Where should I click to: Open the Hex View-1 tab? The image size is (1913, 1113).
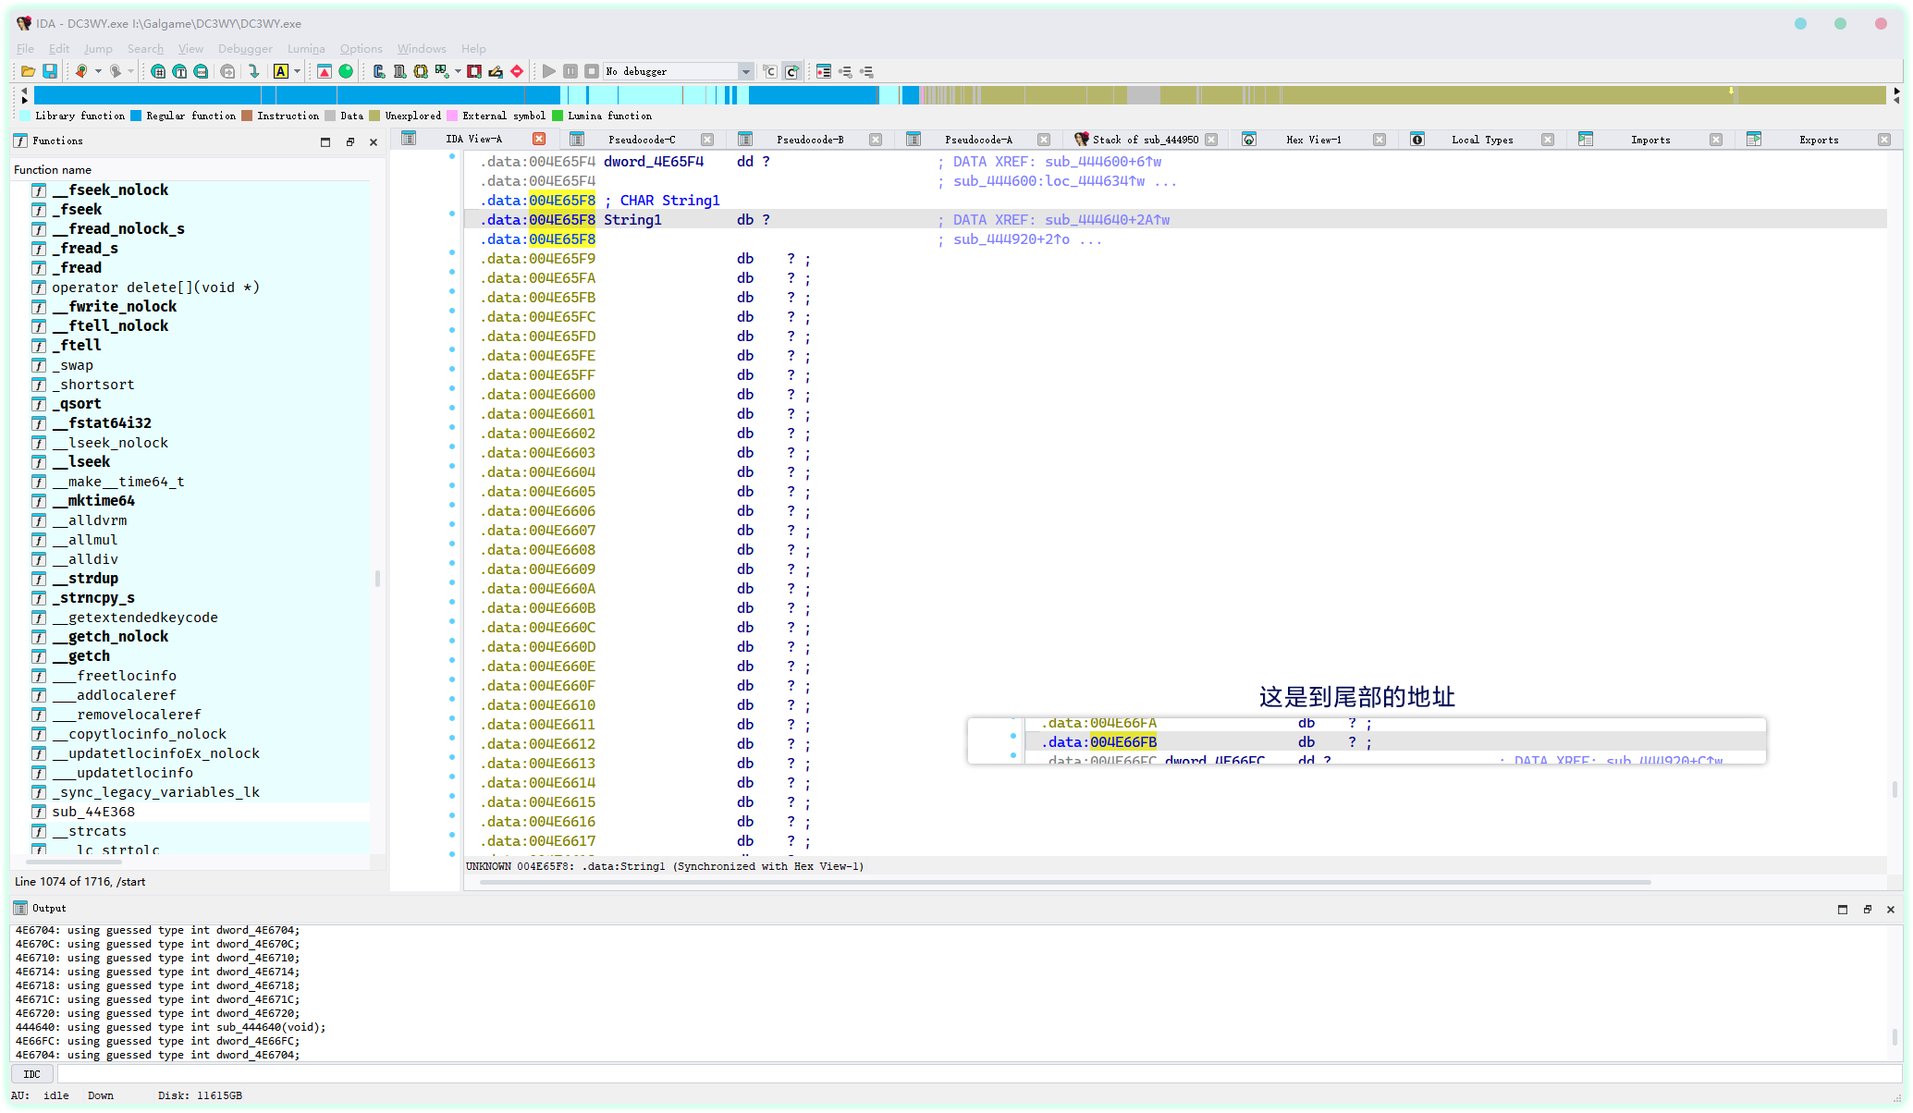(1313, 140)
